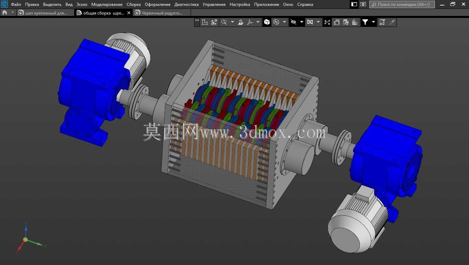469x265 pixels.
Task: Open the Настройка menu
Action: click(240, 4)
